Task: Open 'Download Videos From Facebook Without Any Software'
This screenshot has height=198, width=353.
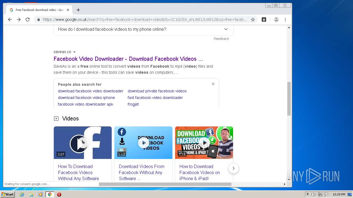Action: pos(141,172)
